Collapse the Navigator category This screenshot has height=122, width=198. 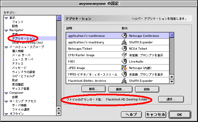tap(6, 30)
